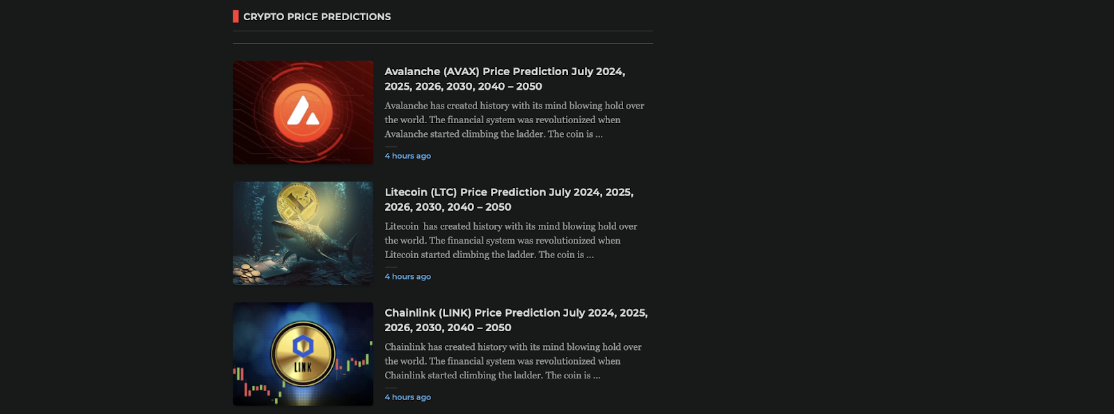Click the Litecoin article's "4 hours ago" timestamp
Viewport: 1114px width, 414px height.
(x=408, y=276)
